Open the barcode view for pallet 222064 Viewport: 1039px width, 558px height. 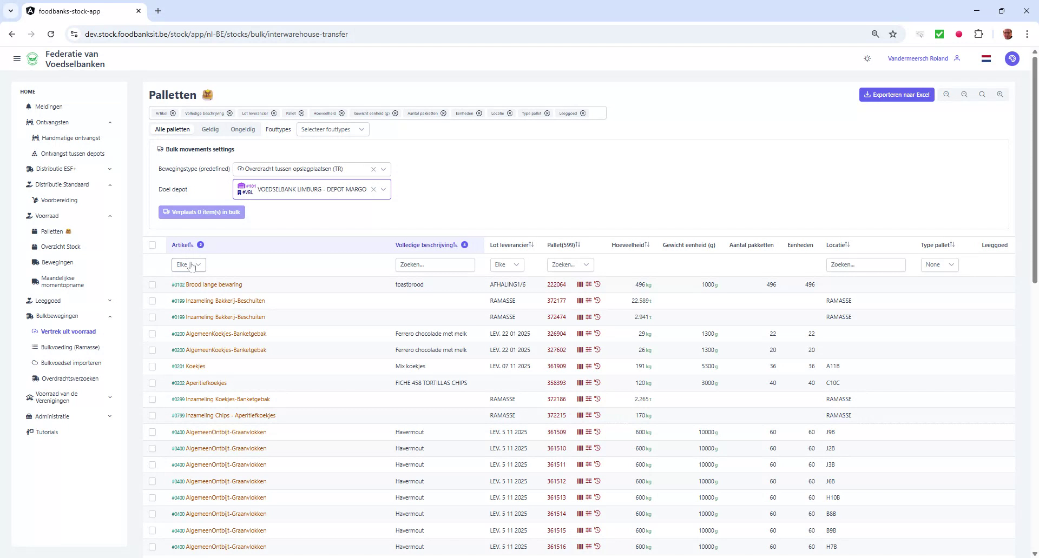click(580, 284)
